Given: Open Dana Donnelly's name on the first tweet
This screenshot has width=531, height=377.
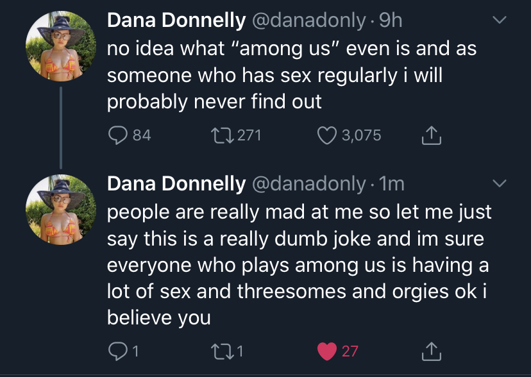Looking at the screenshot, I should click(x=176, y=21).
